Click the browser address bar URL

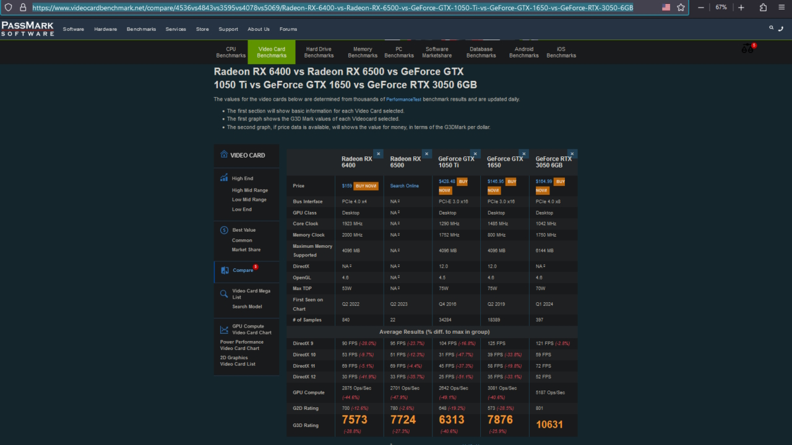[x=332, y=7]
